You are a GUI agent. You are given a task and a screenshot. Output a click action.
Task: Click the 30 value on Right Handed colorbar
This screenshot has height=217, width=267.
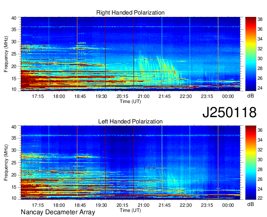pos(260,59)
